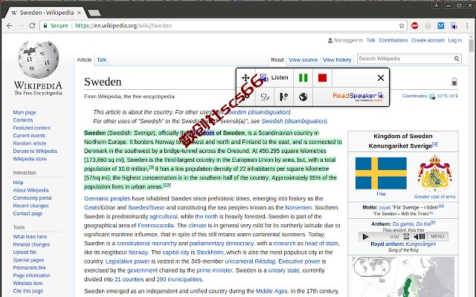
Task: Follow the Riksdag link in the paragraph
Action: click(x=265, y=261)
